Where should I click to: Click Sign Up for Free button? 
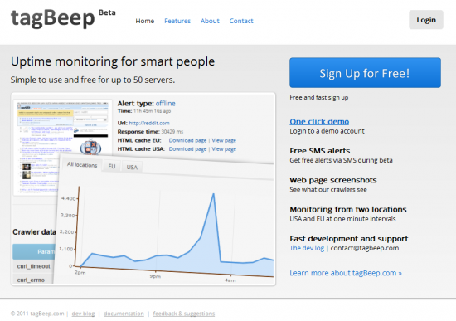click(365, 73)
